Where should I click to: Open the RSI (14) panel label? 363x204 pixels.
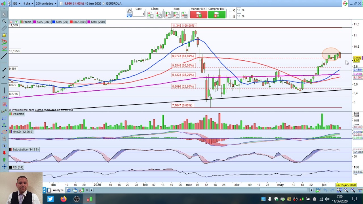click(x=16, y=167)
